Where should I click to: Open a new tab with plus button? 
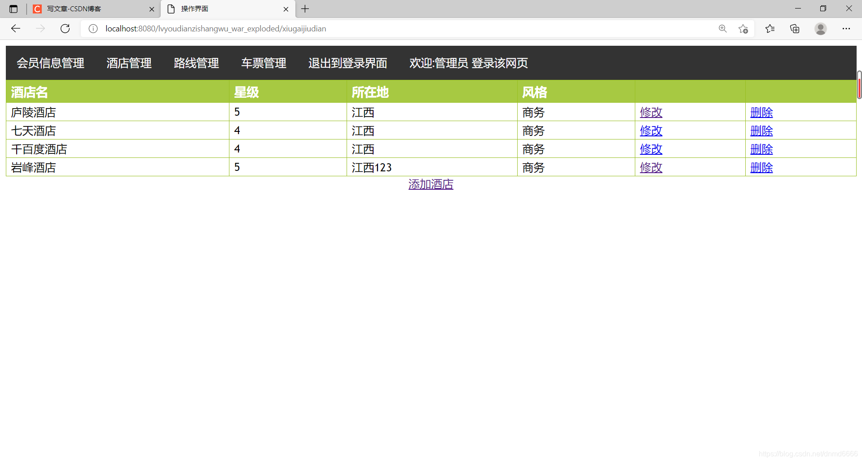coord(305,9)
